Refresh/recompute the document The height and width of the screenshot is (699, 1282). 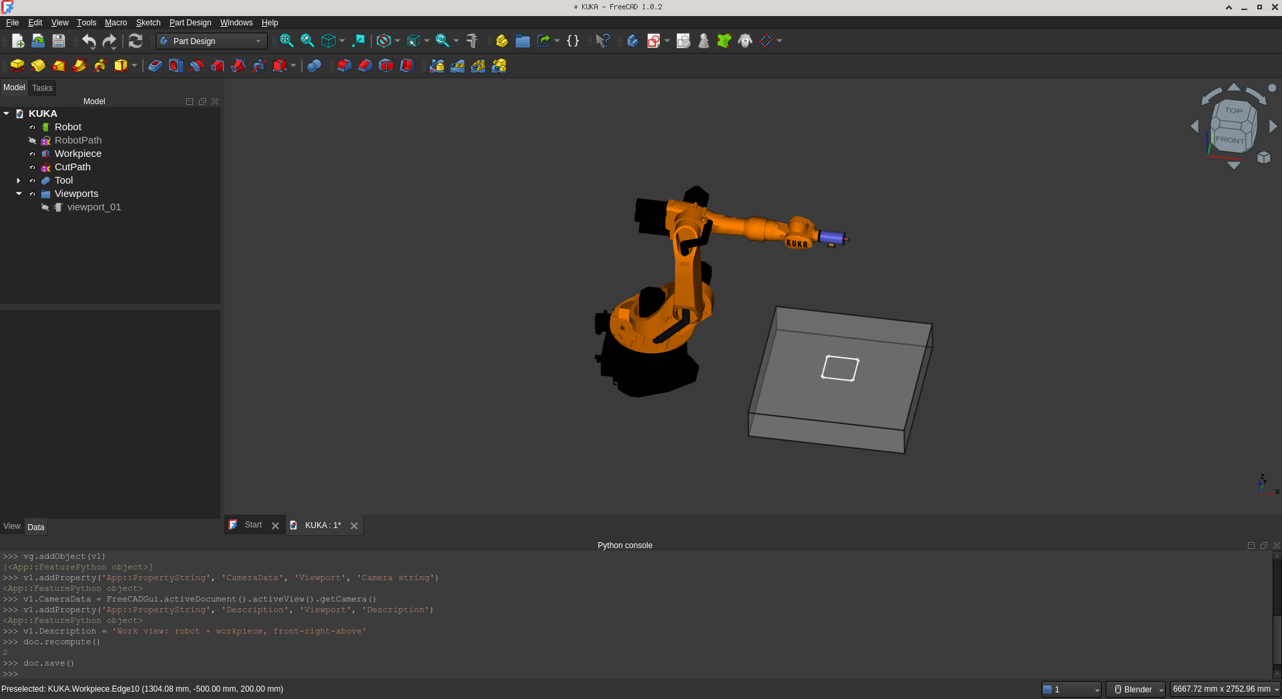click(x=136, y=41)
